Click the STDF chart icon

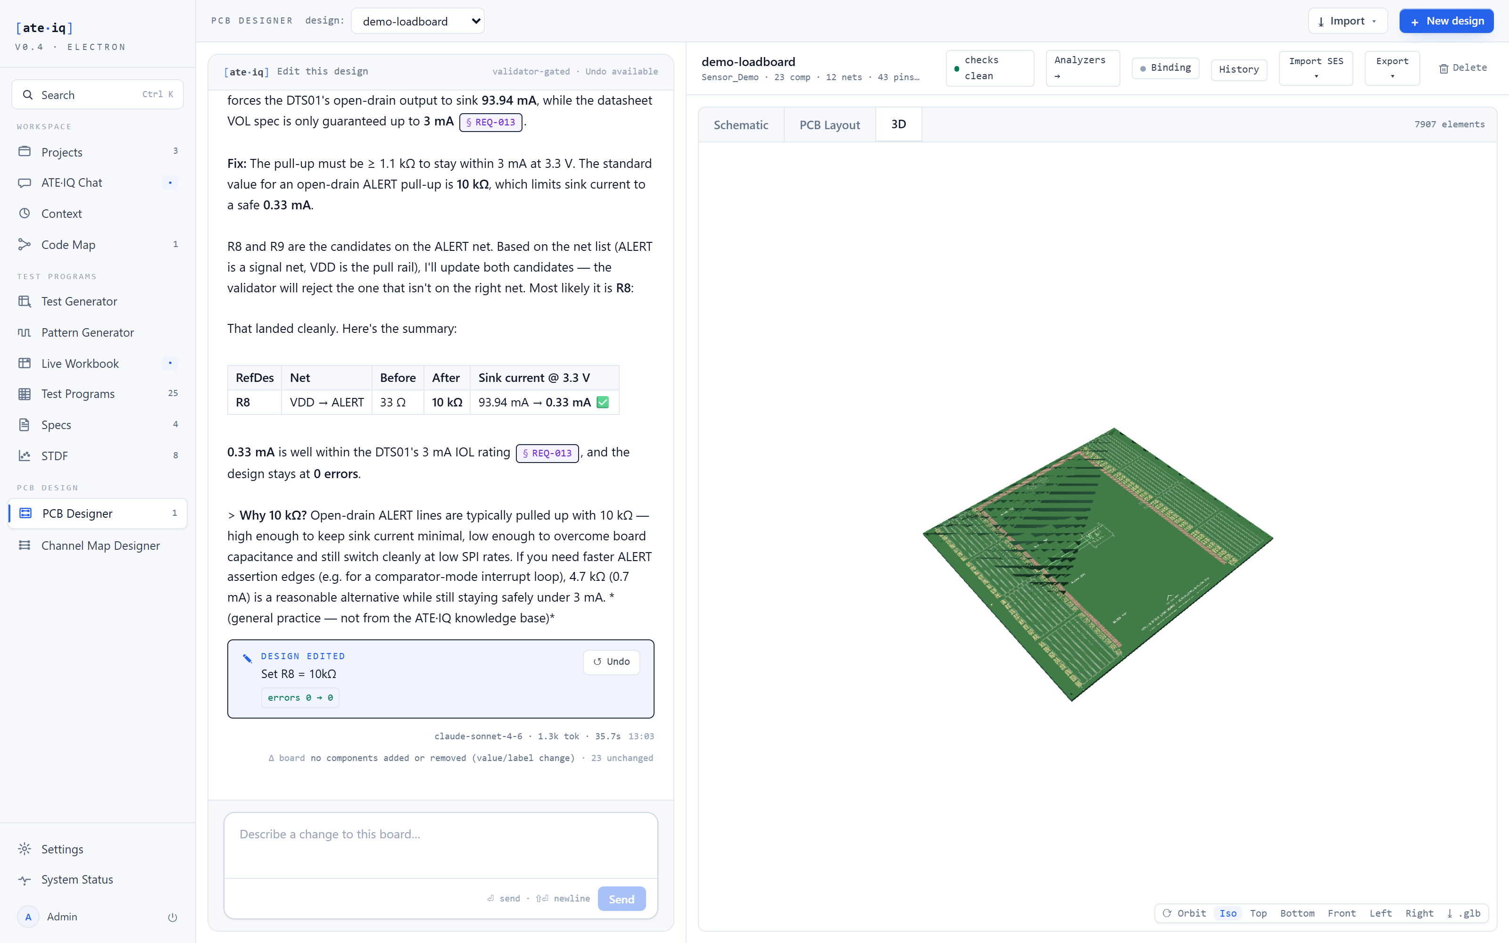[25, 455]
